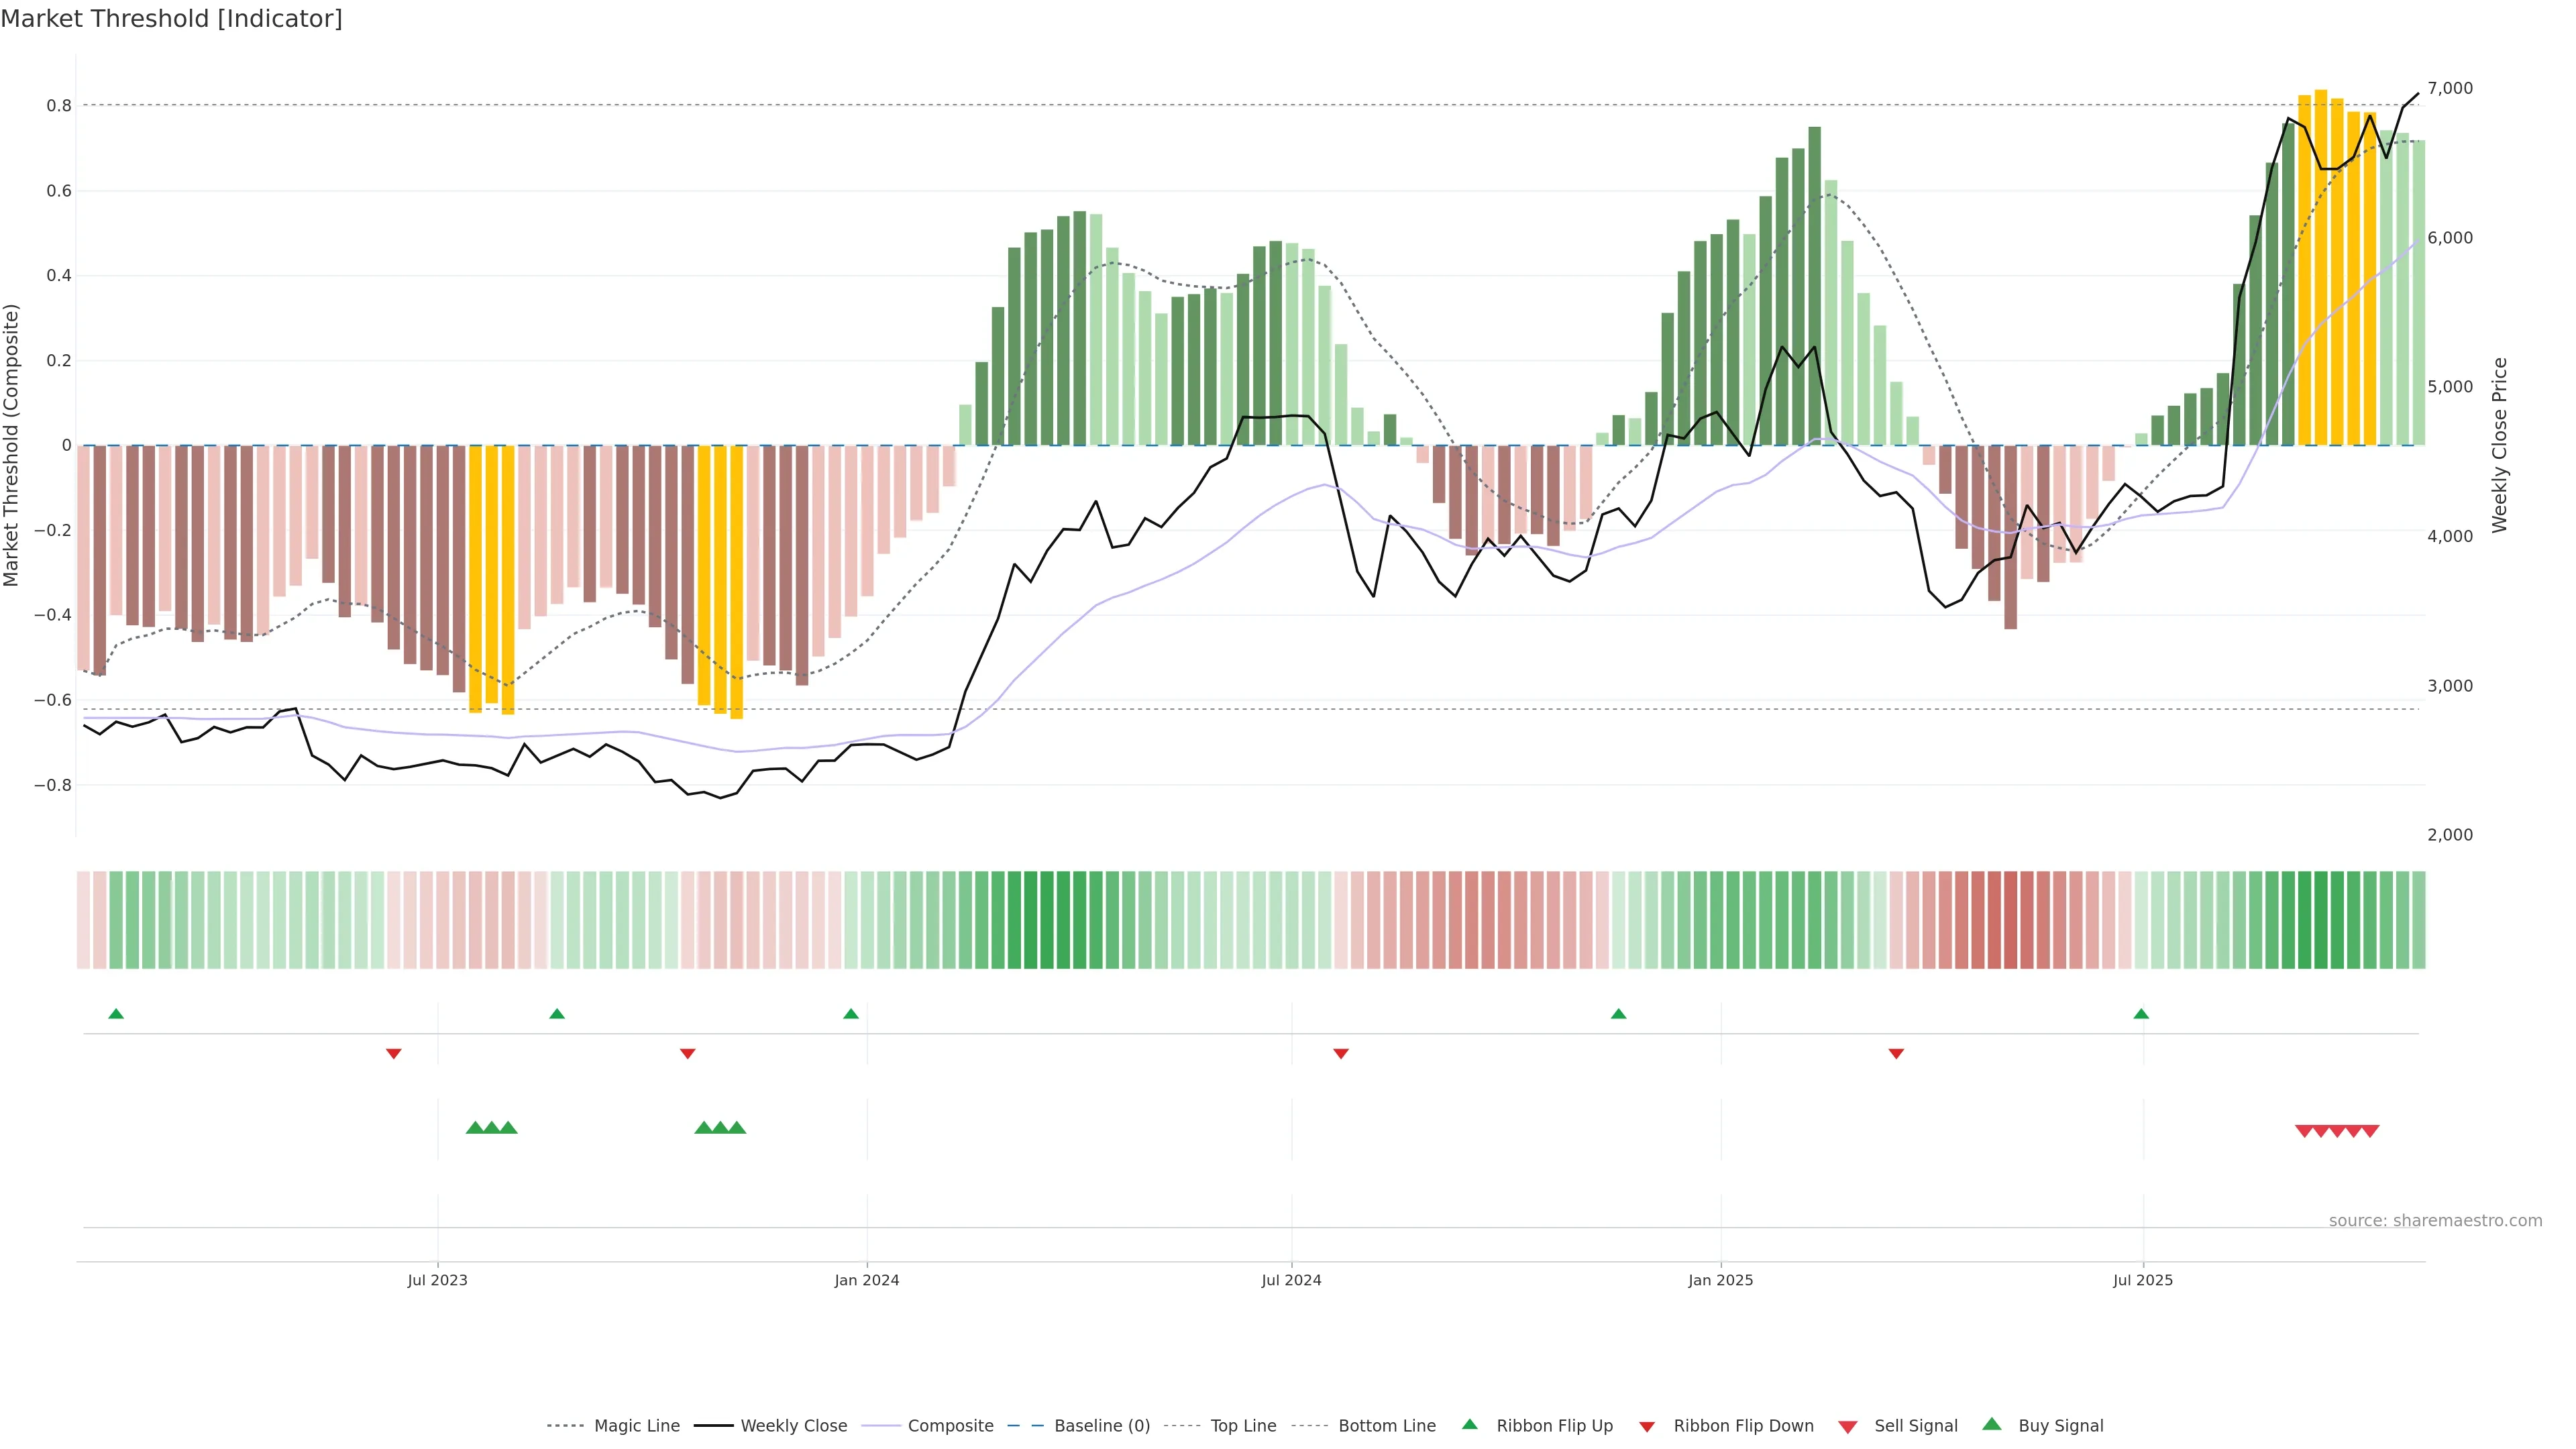Toggle Baseline (0) legend entry
This screenshot has height=1449, width=2576.
click(1101, 1426)
